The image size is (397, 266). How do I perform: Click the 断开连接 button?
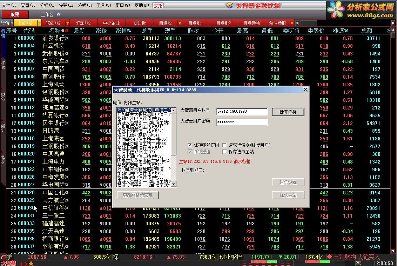pyautogui.click(x=288, y=112)
